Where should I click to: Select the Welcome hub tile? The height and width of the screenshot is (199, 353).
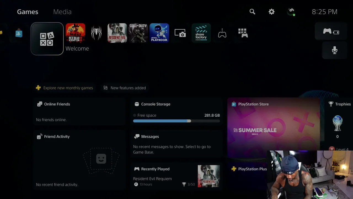tap(47, 39)
